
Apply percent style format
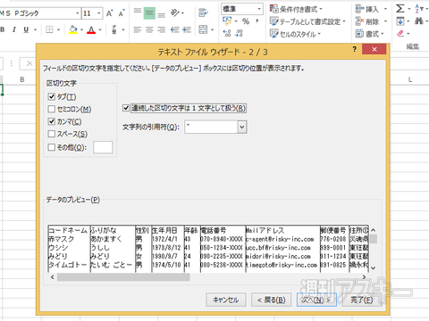246,21
